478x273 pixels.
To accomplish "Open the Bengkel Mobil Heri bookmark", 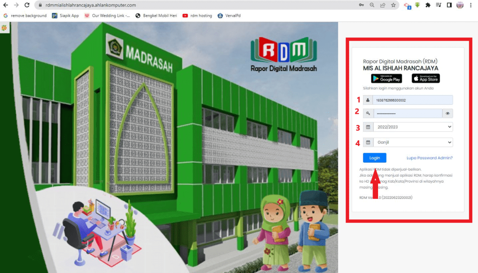I will coord(156,15).
